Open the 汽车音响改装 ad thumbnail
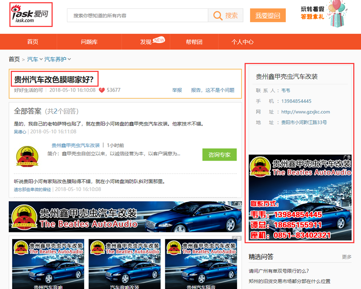The image size is (361, 289). (x=125, y=264)
